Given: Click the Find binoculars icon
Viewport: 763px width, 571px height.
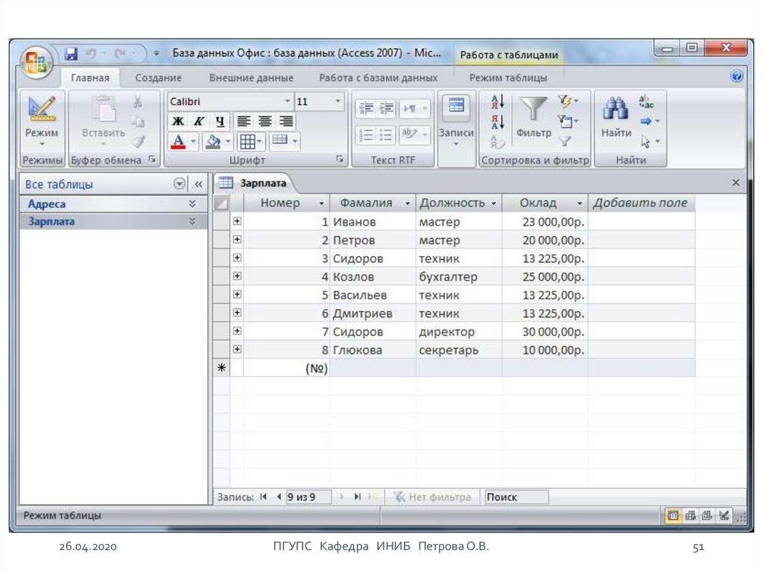Looking at the screenshot, I should (615, 109).
